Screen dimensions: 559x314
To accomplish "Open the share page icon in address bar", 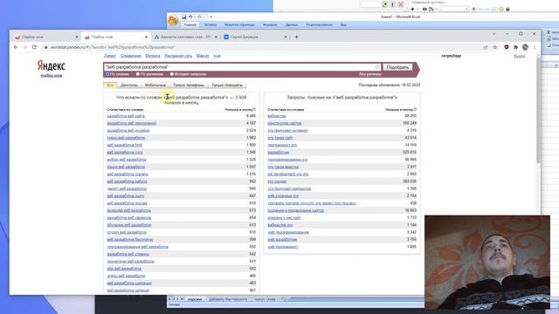I will click(486, 47).
